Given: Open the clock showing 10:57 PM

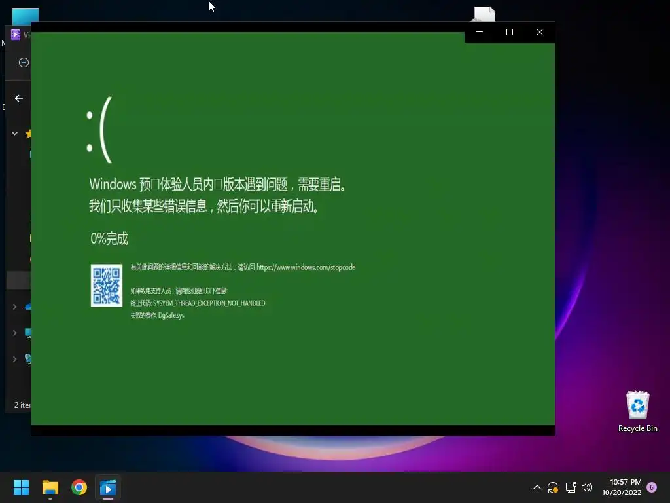Looking at the screenshot, I should click(x=622, y=487).
